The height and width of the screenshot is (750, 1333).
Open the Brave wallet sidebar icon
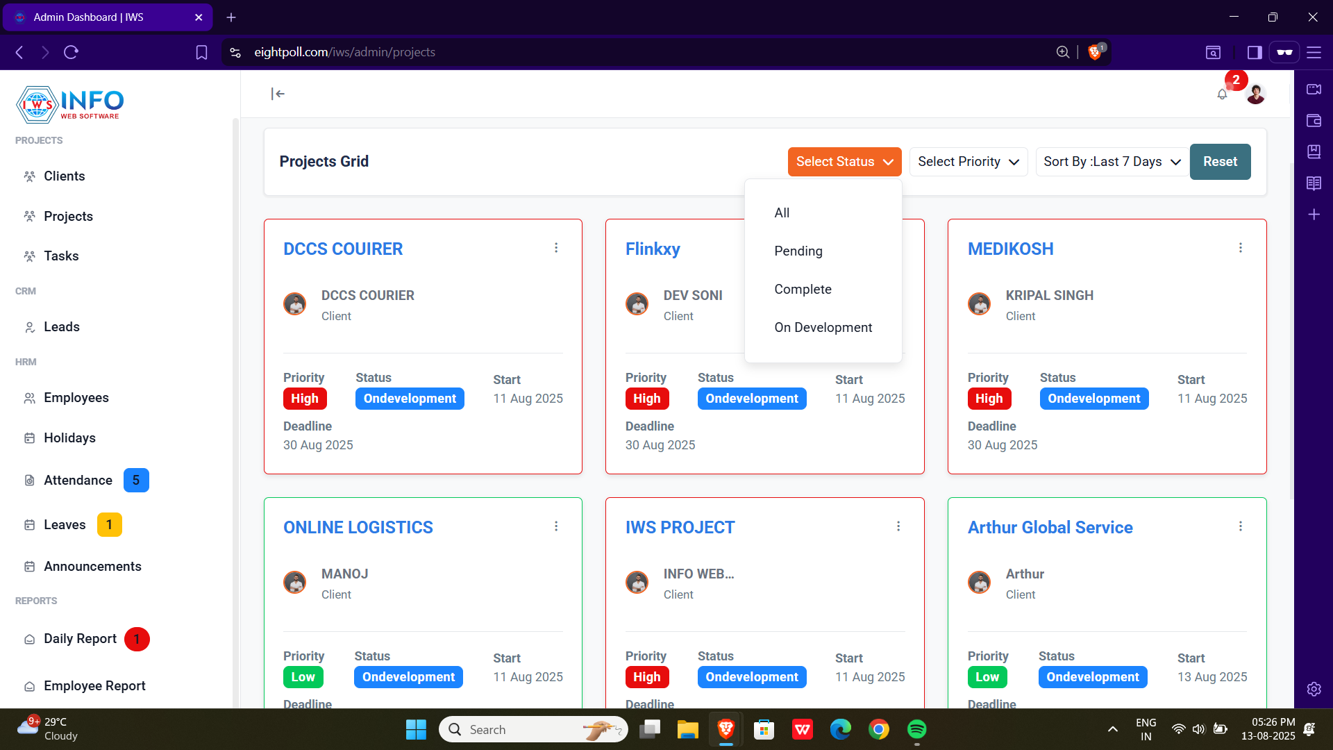1314,120
